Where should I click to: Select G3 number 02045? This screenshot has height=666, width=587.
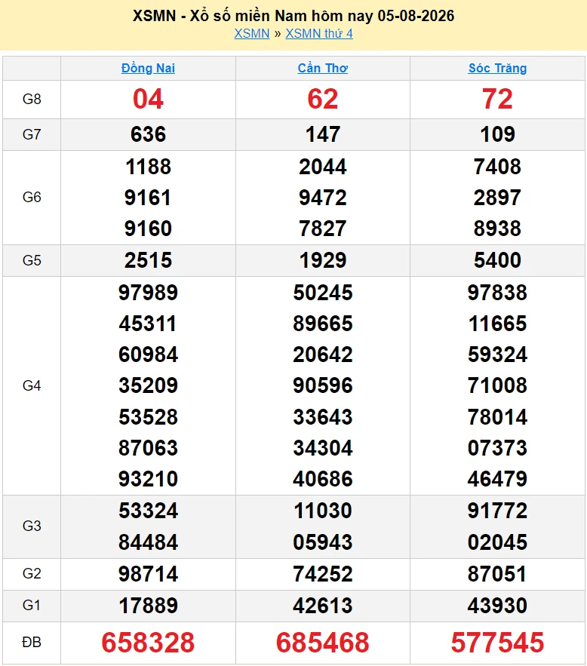(x=497, y=542)
